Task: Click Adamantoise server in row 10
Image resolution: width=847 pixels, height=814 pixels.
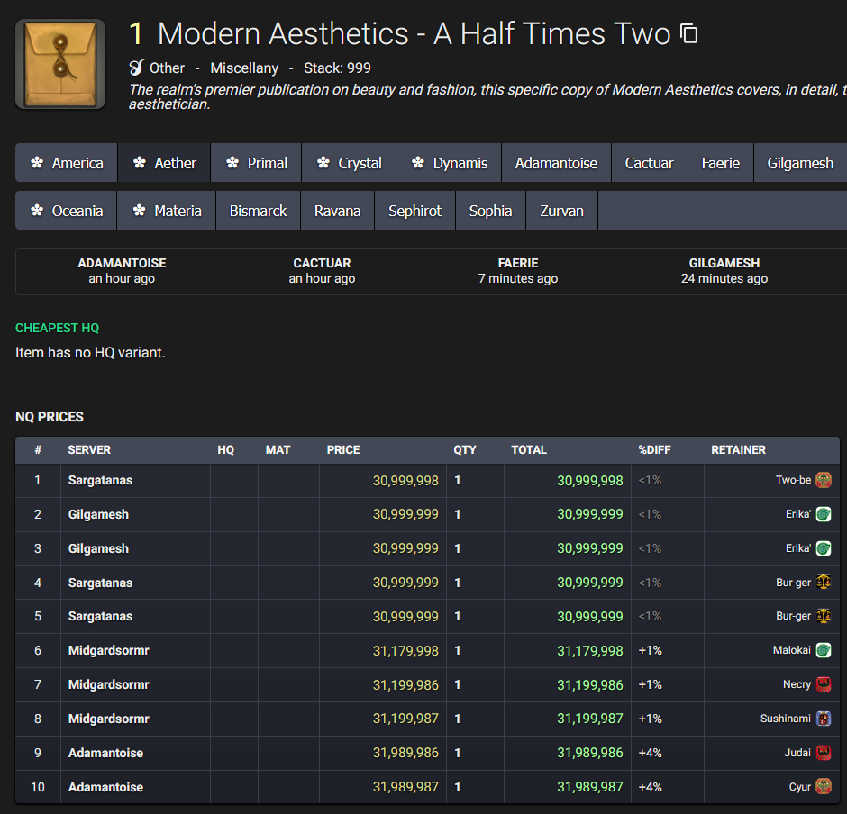Action: (106, 787)
